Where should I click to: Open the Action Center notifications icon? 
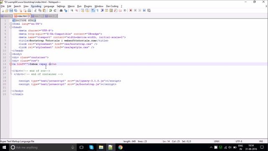(x=262, y=147)
